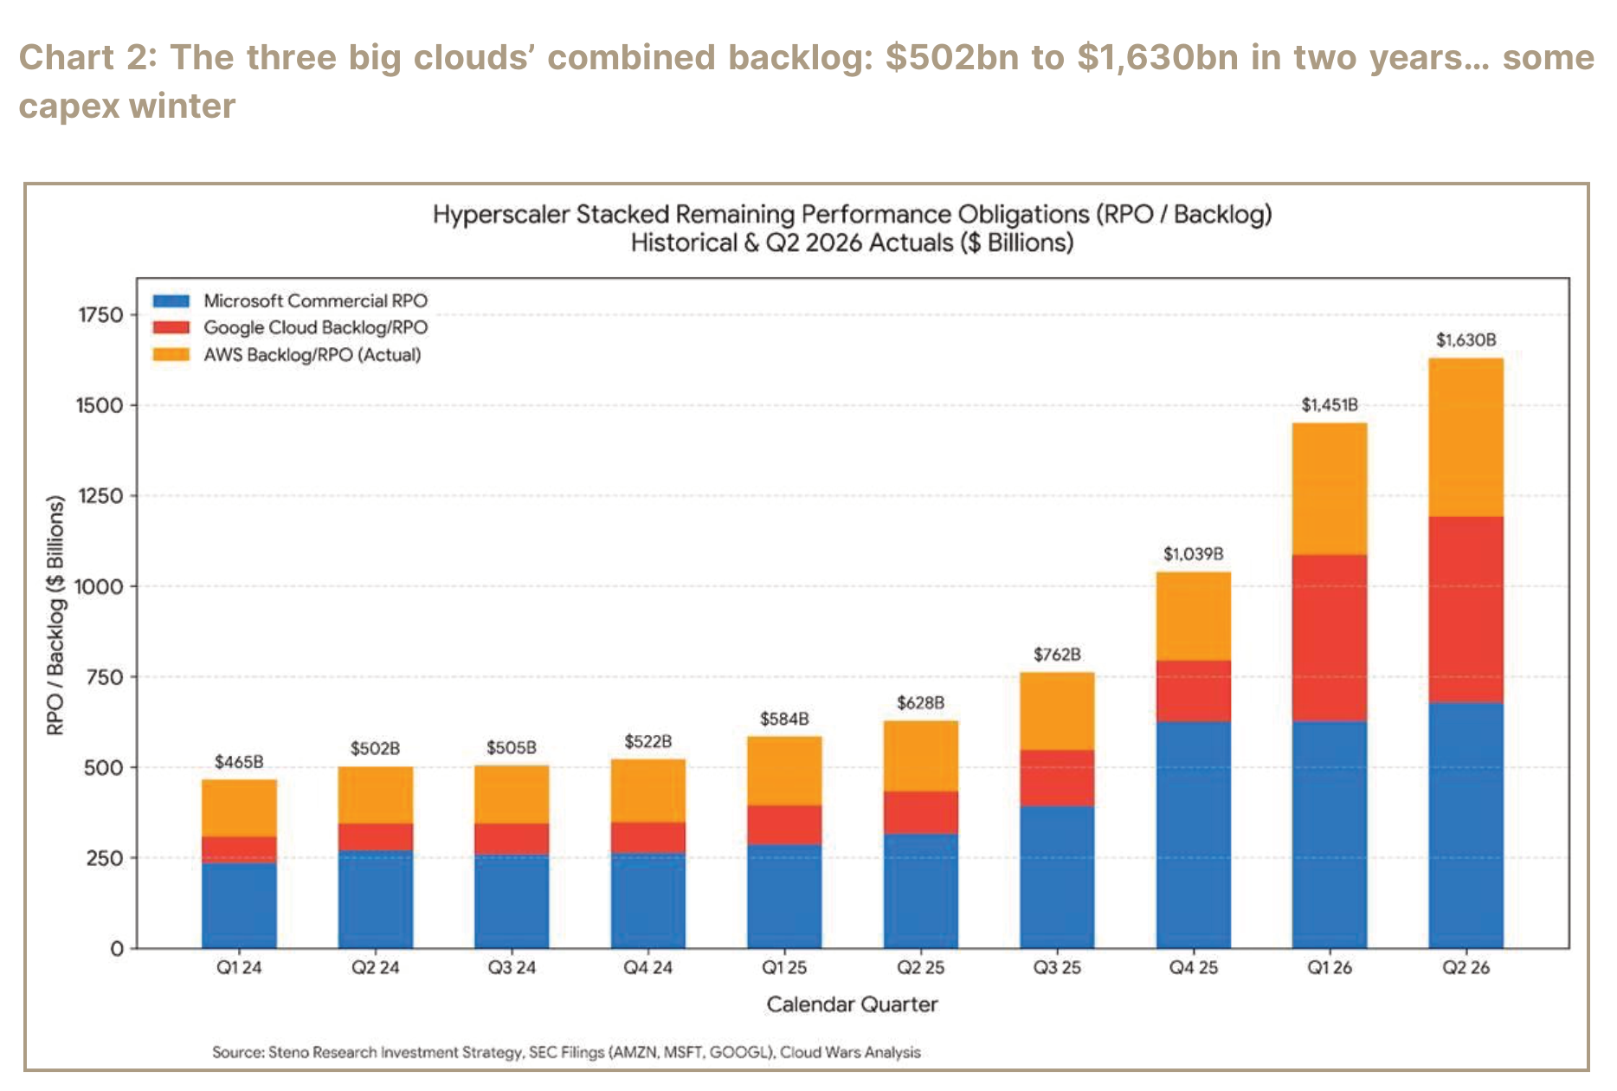
Task: Click the orange AWS segment of Q1 26 bar
Action: (x=1330, y=489)
